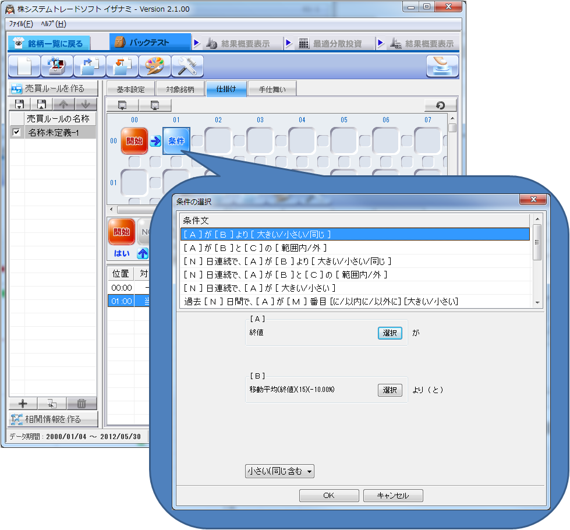Switch to the 手仕舞い tab
570x530 pixels.
point(272,89)
